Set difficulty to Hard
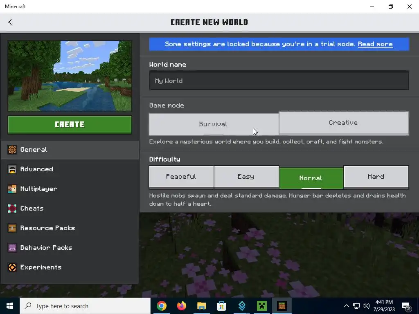 tap(376, 177)
